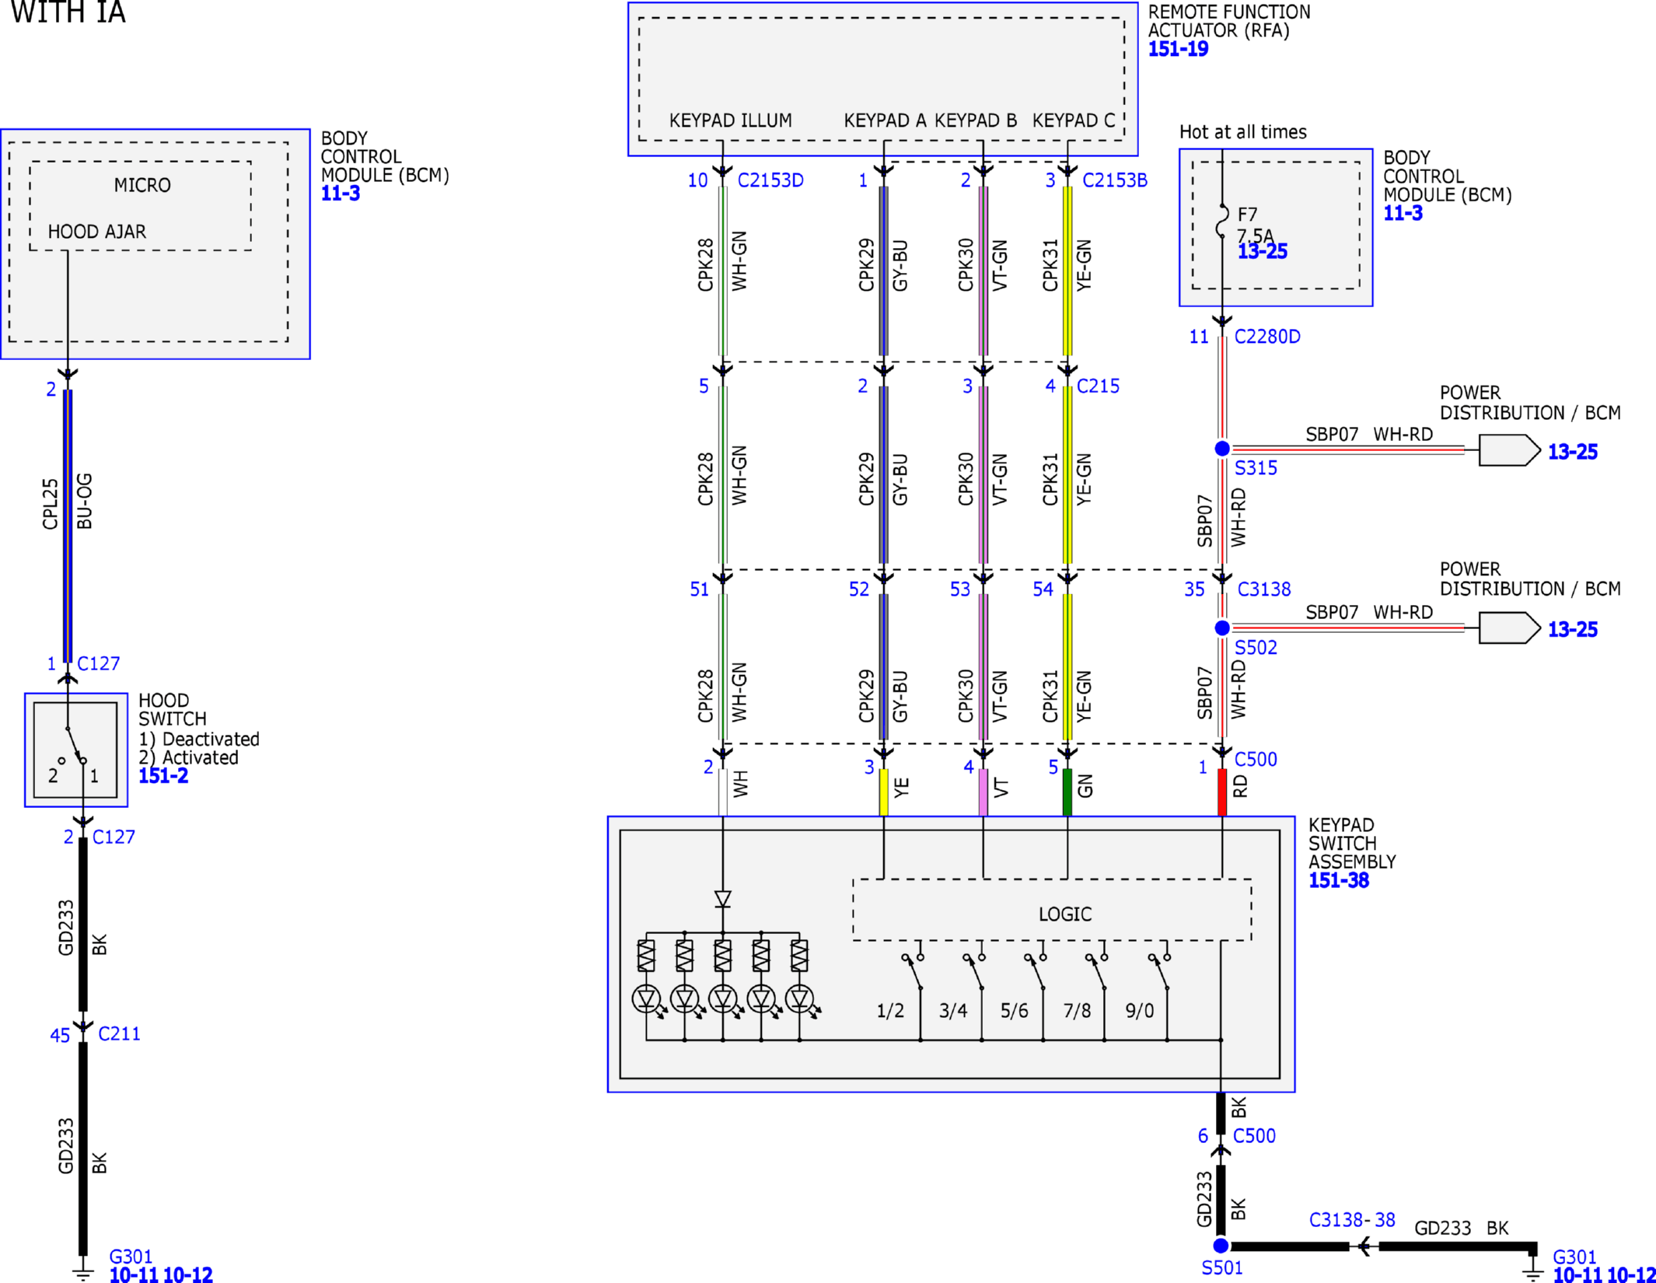Click the lower Power Distribution arrow connector

1509,628
